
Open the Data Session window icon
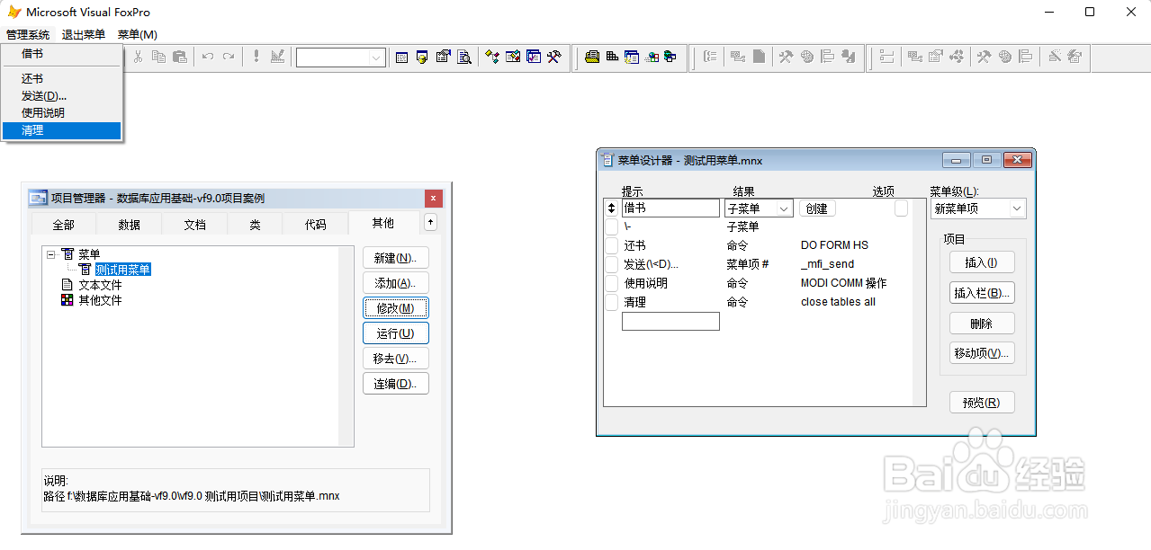pos(422,57)
